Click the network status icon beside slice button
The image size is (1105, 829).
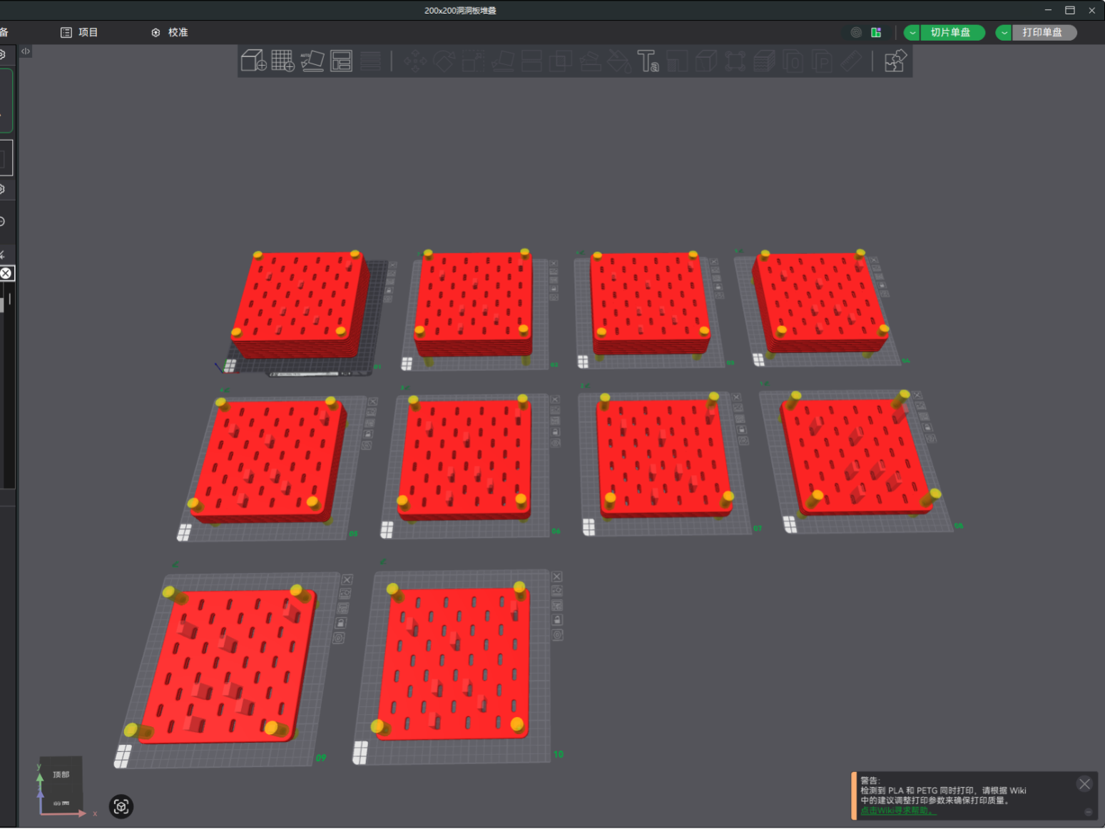[x=856, y=32]
